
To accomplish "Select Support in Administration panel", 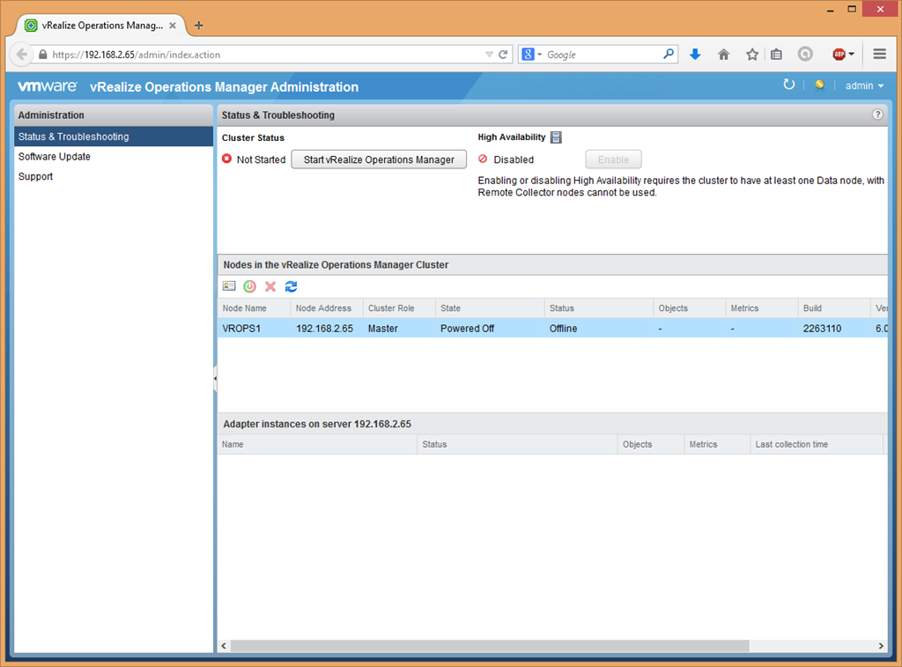I will tap(36, 176).
